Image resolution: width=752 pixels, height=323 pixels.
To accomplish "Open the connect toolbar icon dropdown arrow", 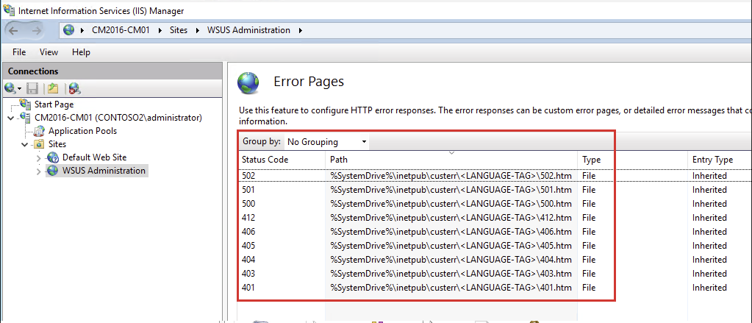I will [x=19, y=89].
